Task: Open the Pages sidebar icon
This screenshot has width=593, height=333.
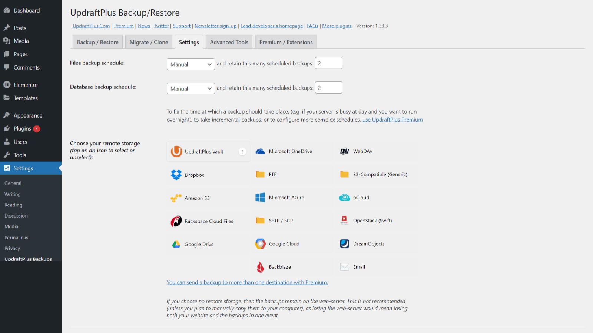Action: click(7, 54)
